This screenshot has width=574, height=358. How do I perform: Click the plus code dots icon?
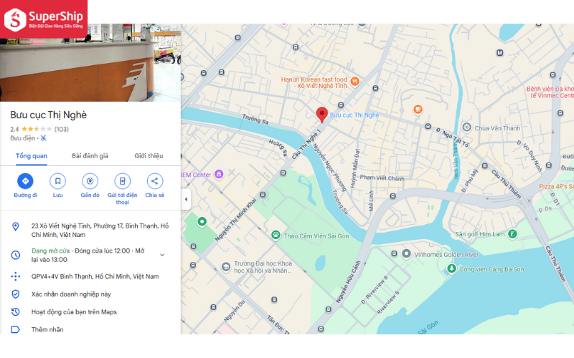[15, 276]
